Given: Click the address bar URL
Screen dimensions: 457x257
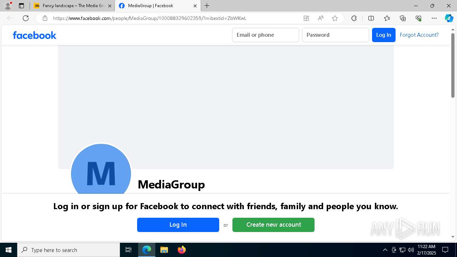Looking at the screenshot, I should (x=150, y=18).
